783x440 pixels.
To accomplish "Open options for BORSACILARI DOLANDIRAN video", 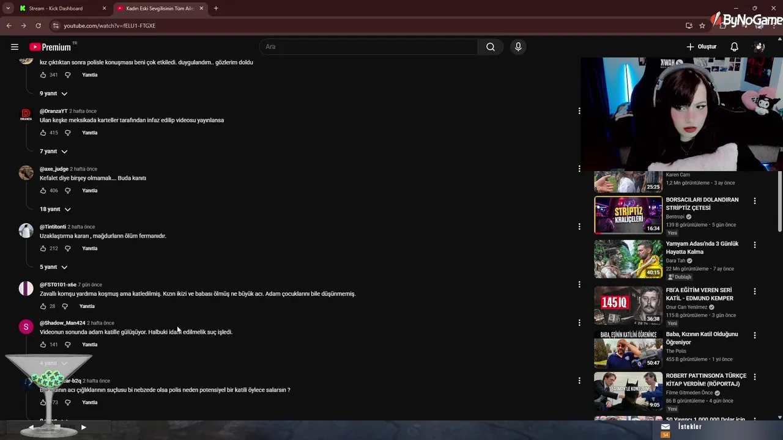I will tap(755, 201).
